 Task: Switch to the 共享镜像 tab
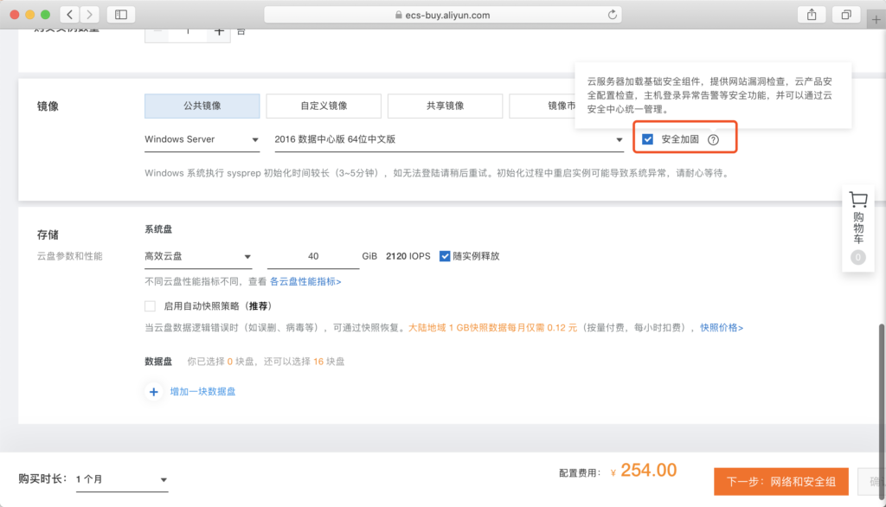445,106
